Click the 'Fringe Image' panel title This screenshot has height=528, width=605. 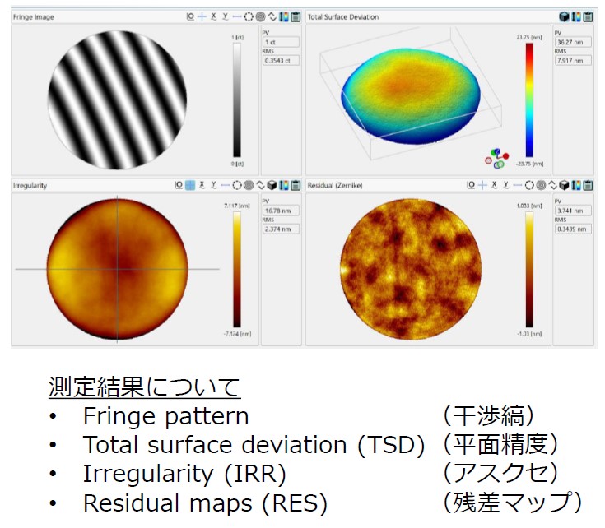coord(34,17)
